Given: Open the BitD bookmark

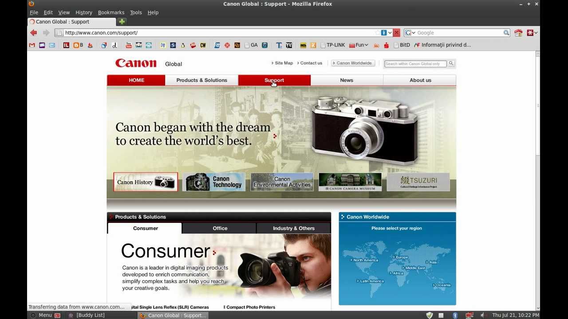Looking at the screenshot, I should pos(402,45).
